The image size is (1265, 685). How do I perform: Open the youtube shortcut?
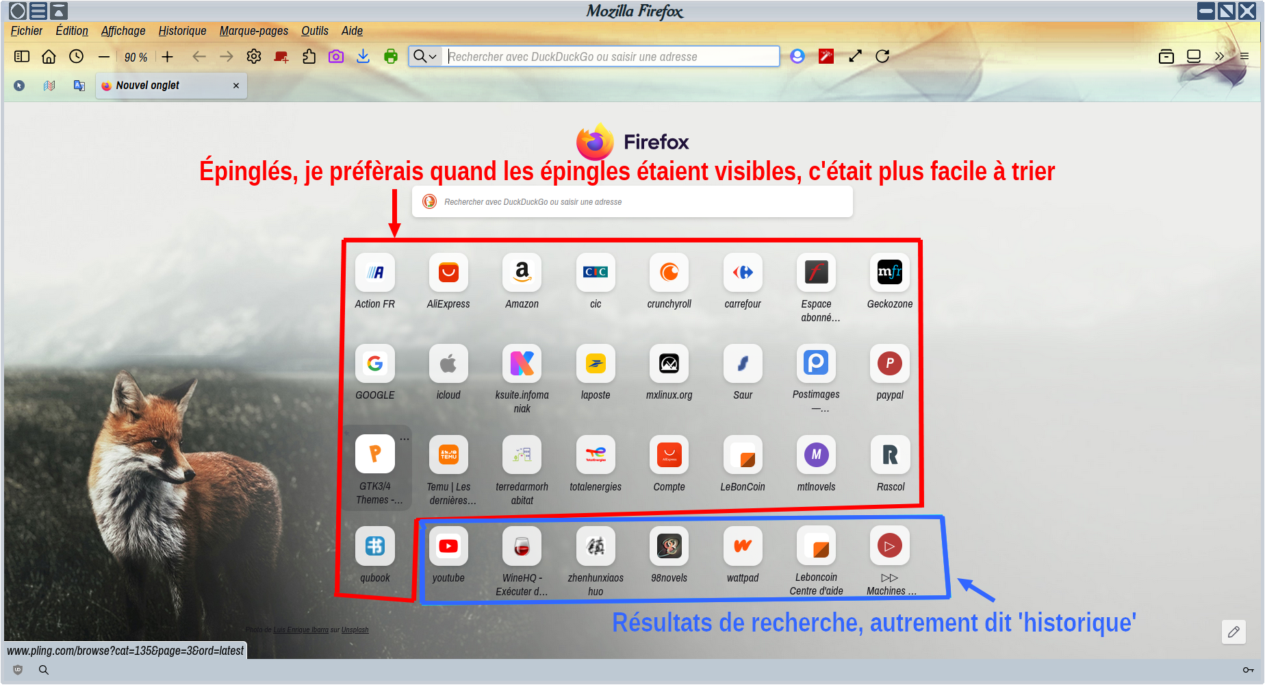(x=448, y=546)
